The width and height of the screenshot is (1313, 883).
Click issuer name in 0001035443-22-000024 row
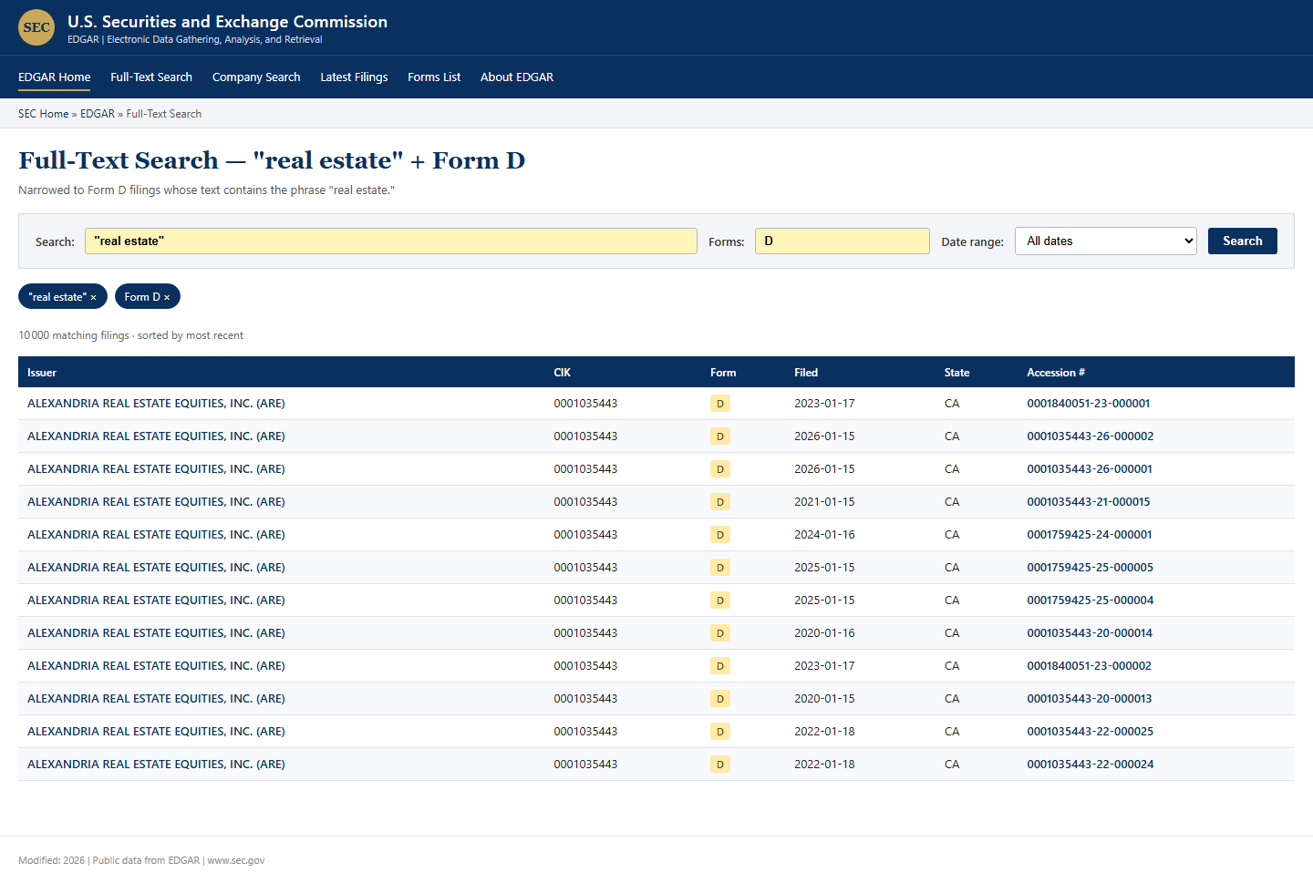pos(156,765)
